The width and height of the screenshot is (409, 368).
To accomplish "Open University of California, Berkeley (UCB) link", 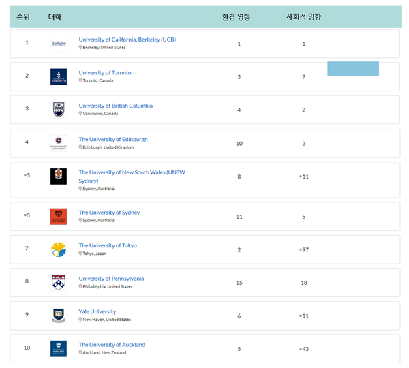I will pyautogui.click(x=127, y=40).
